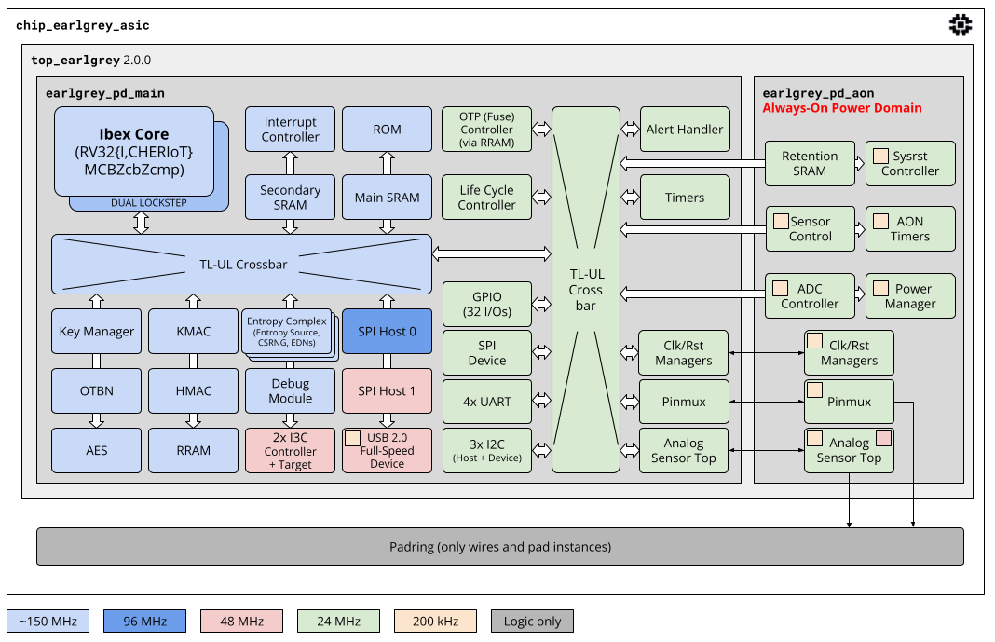The height and width of the screenshot is (642, 995).
Task: Click the ~150 MHz legend swatch
Action: pos(48,622)
